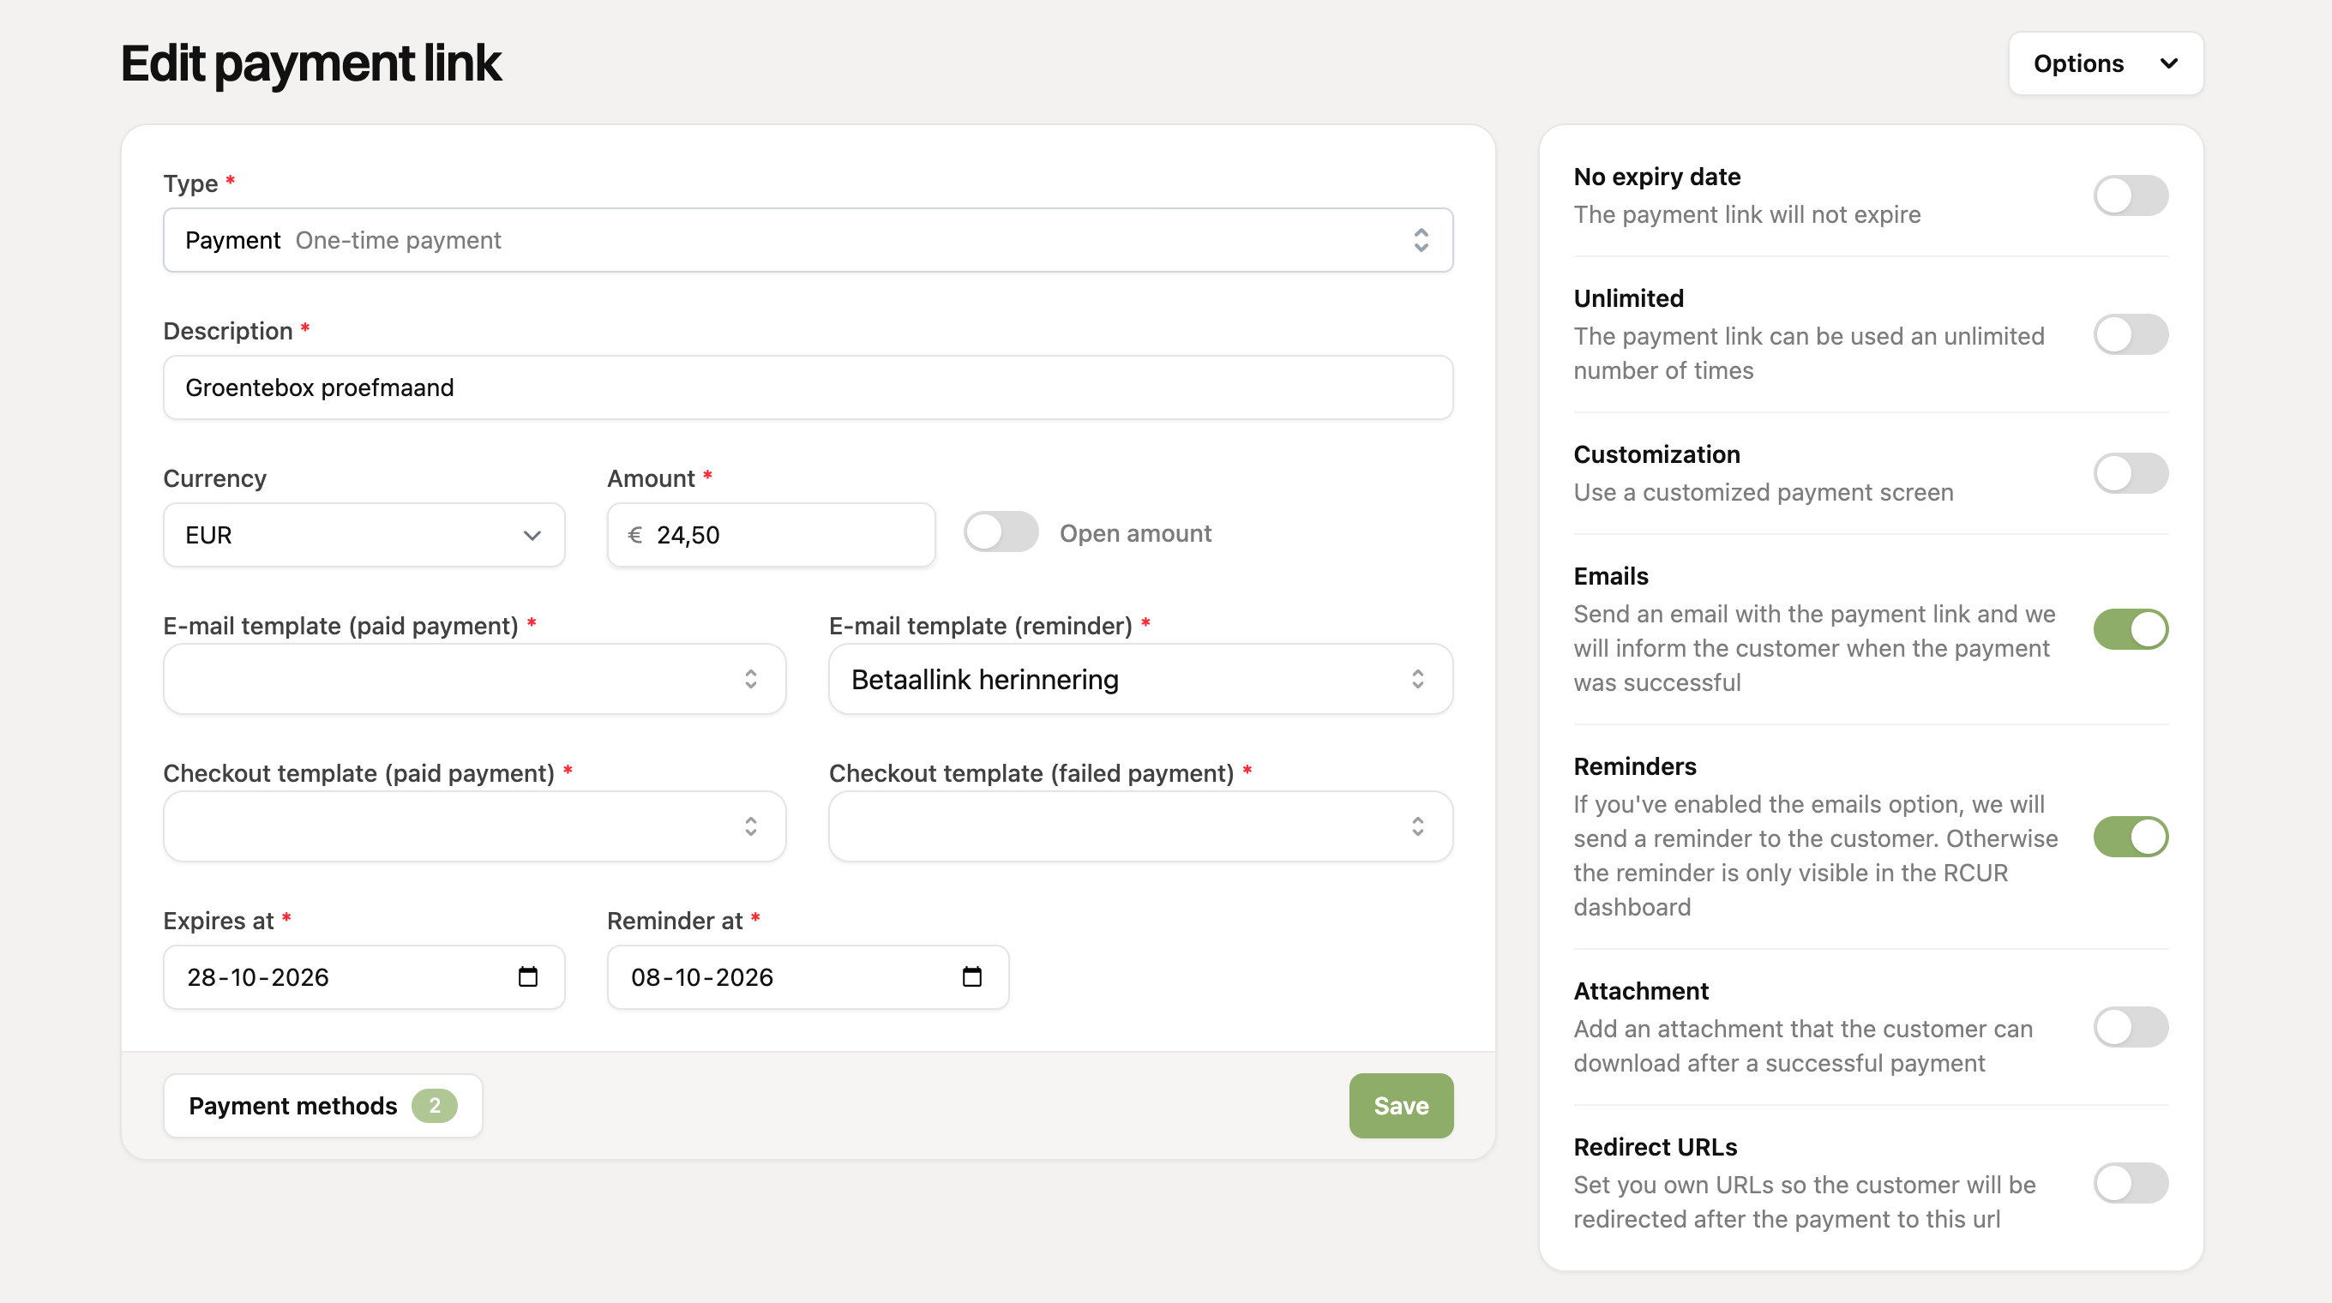Expand the EUR currency dropdown

[x=364, y=535]
